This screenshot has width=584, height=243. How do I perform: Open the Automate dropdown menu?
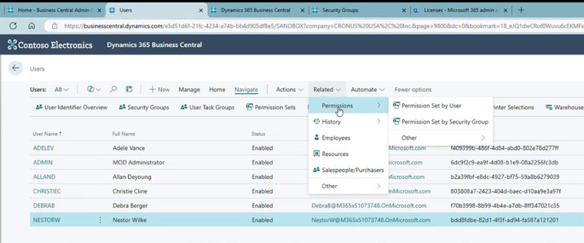pos(368,89)
